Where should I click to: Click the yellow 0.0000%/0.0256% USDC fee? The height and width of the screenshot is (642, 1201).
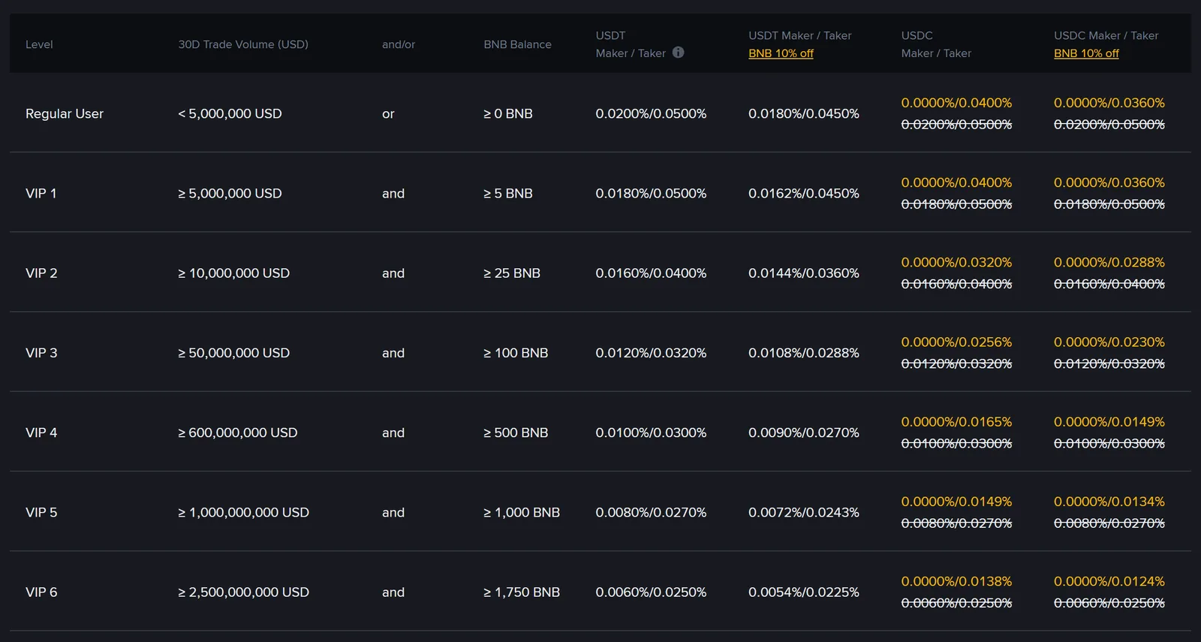point(956,342)
